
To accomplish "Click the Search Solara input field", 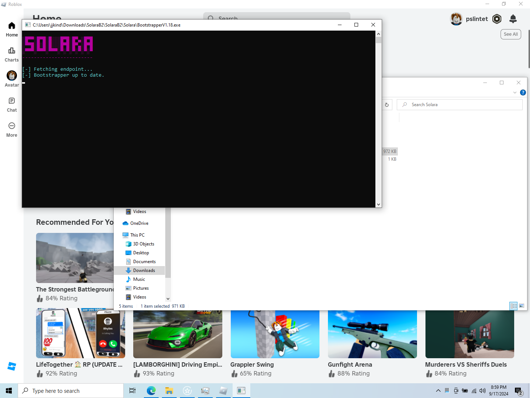I will coord(460,105).
